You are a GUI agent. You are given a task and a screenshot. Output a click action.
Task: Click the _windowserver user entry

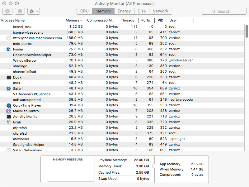181,60
